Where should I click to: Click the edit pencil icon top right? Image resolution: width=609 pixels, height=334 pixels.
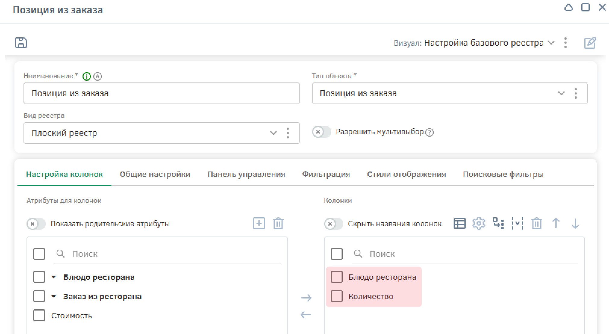[590, 43]
